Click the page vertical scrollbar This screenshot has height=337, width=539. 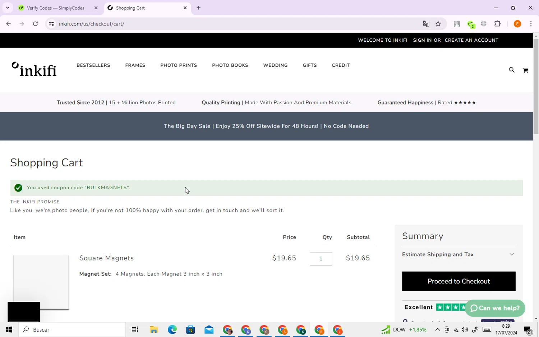point(536,86)
